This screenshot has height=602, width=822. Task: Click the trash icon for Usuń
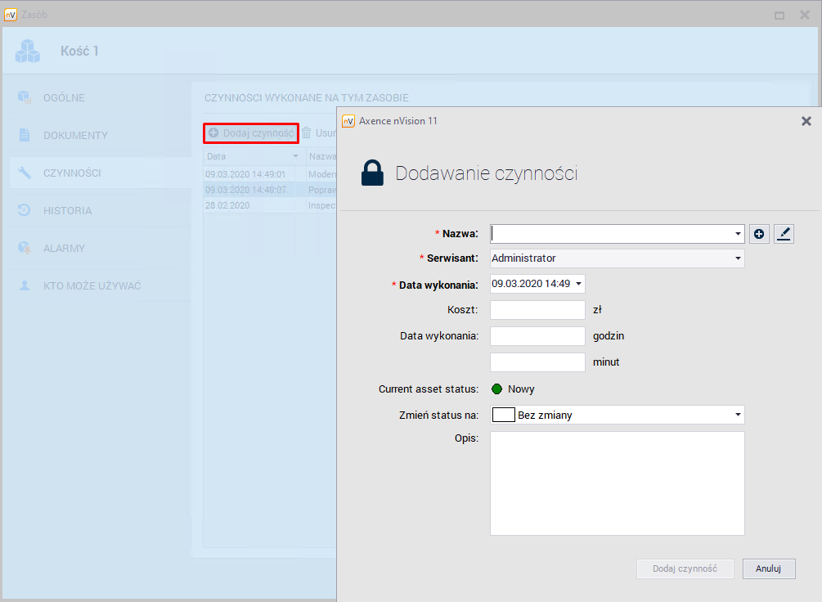pyautogui.click(x=307, y=133)
